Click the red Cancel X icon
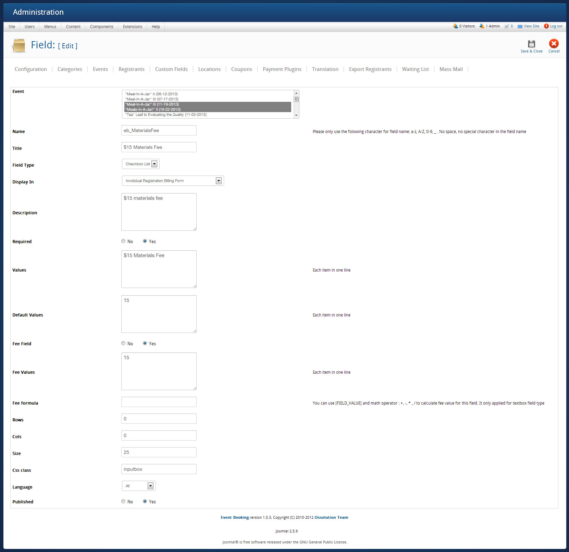 coord(554,44)
